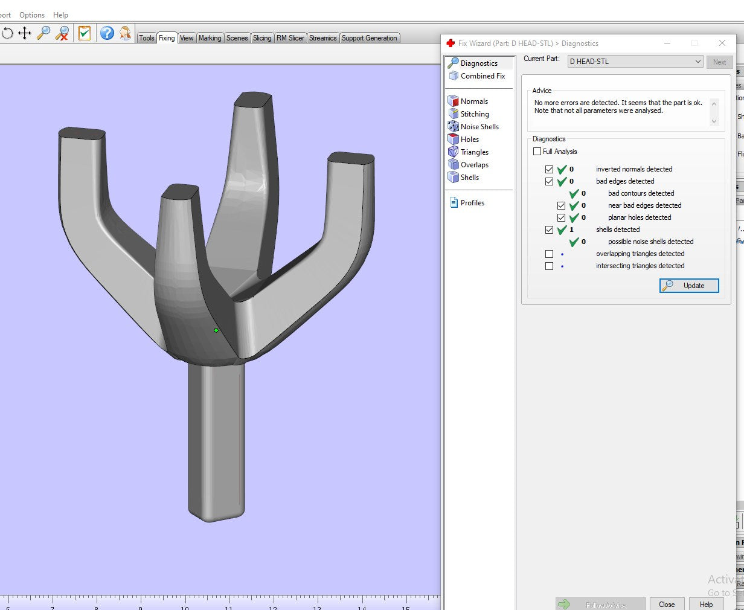Open the Holes repair section
744x610 pixels.
pos(469,140)
